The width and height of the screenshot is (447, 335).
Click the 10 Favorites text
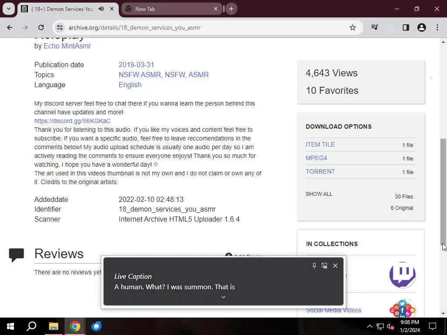(332, 90)
